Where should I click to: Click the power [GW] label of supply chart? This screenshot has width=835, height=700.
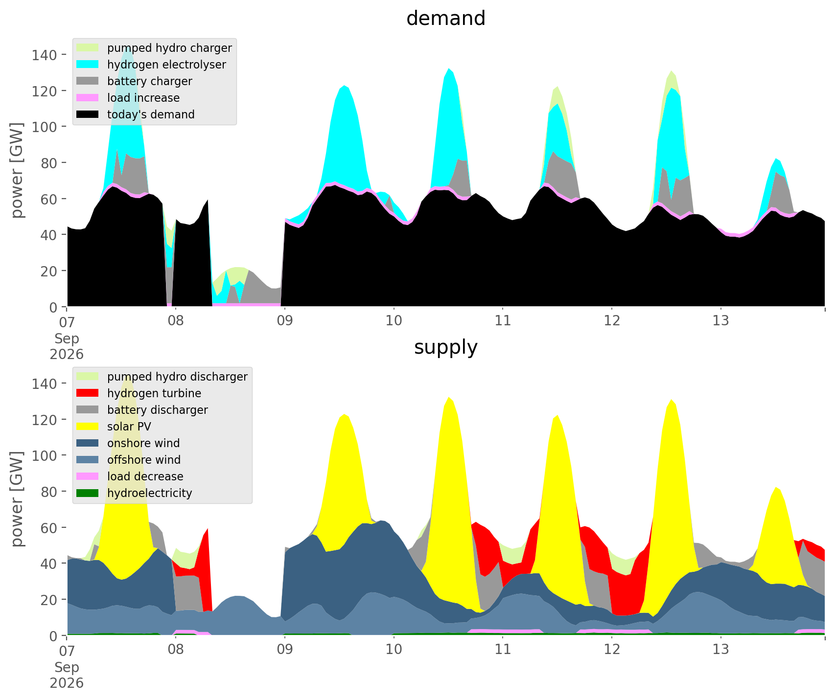point(18,499)
